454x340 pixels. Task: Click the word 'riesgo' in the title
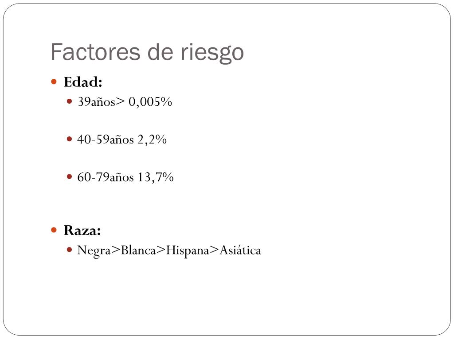point(212,53)
